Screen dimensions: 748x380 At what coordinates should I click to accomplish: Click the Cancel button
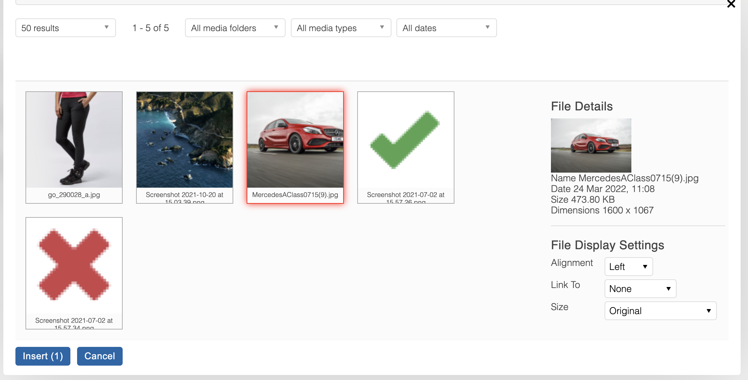click(x=100, y=356)
